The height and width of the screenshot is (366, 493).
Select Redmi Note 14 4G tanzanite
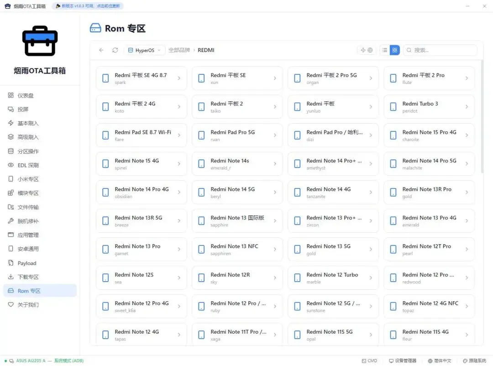(x=333, y=192)
